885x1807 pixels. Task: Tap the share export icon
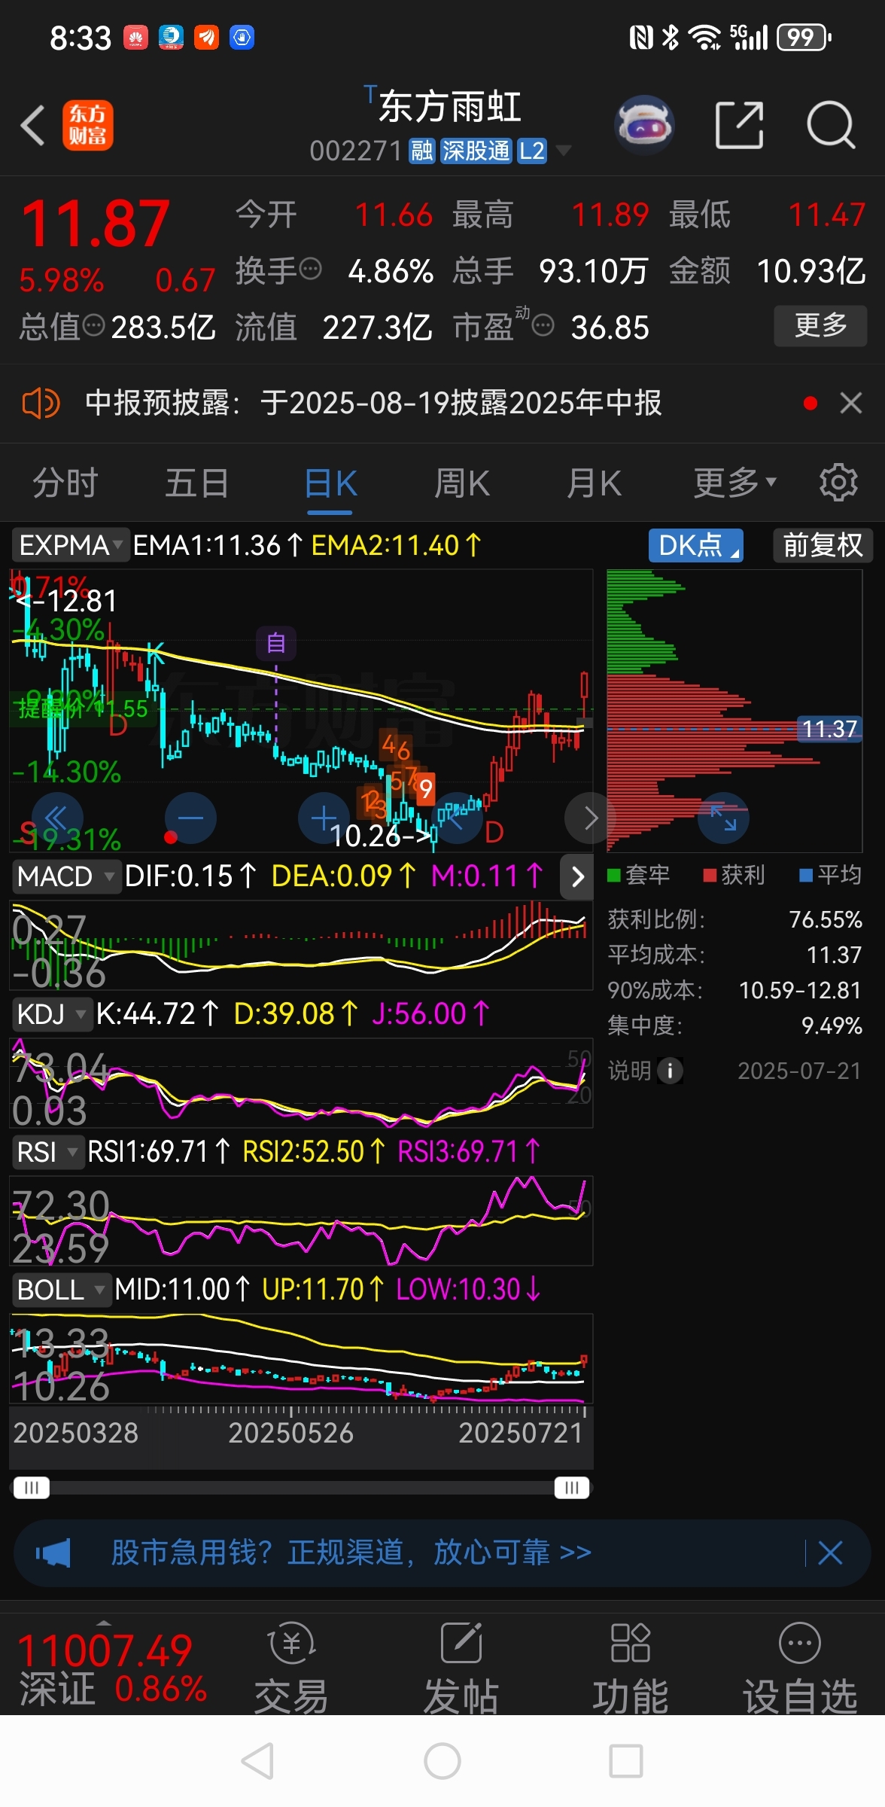tap(739, 125)
